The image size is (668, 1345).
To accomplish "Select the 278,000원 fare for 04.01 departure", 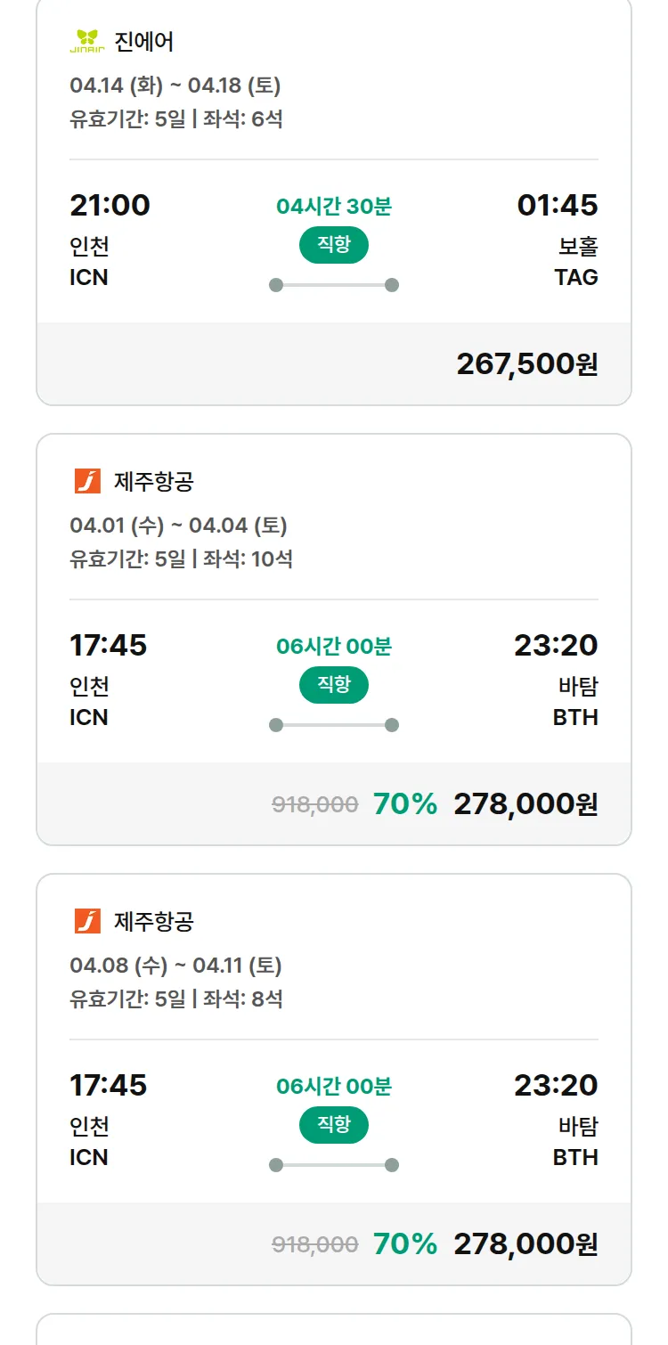I will (525, 803).
